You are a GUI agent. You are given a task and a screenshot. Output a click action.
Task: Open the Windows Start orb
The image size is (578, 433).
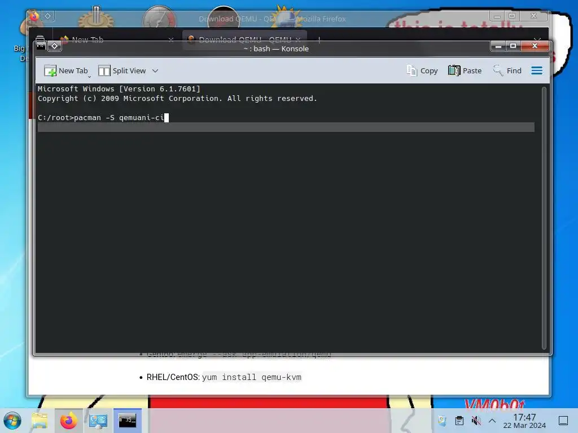(x=12, y=421)
